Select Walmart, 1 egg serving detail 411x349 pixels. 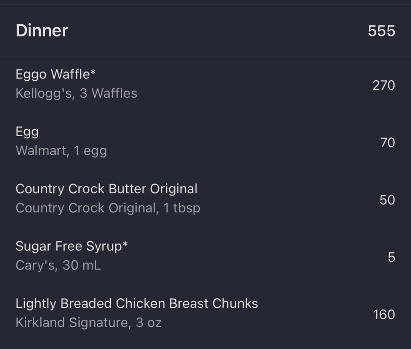coord(61,151)
